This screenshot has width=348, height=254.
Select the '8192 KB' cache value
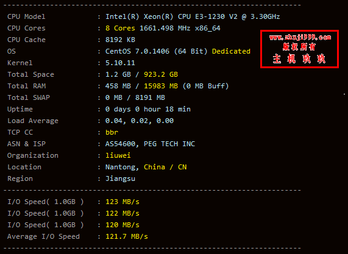[120, 40]
